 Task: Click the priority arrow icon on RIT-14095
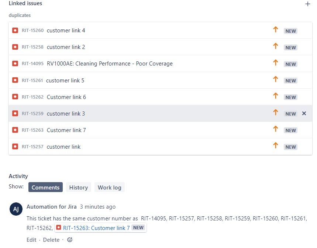[276, 64]
